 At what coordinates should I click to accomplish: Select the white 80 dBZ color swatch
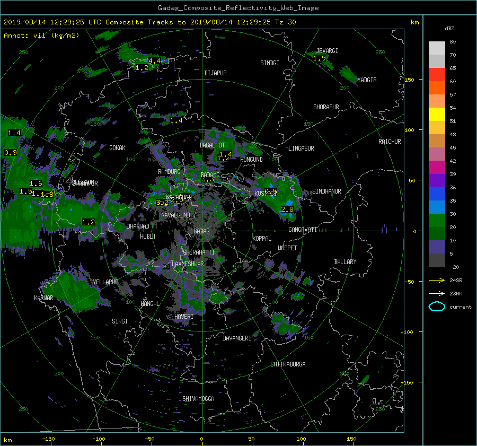437,48
